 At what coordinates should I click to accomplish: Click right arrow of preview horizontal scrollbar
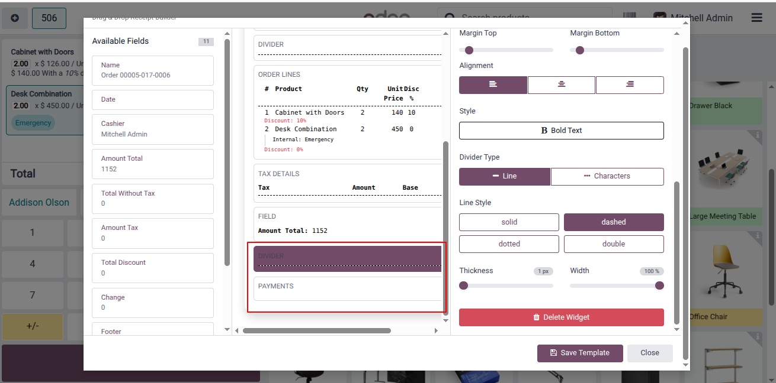click(437, 330)
